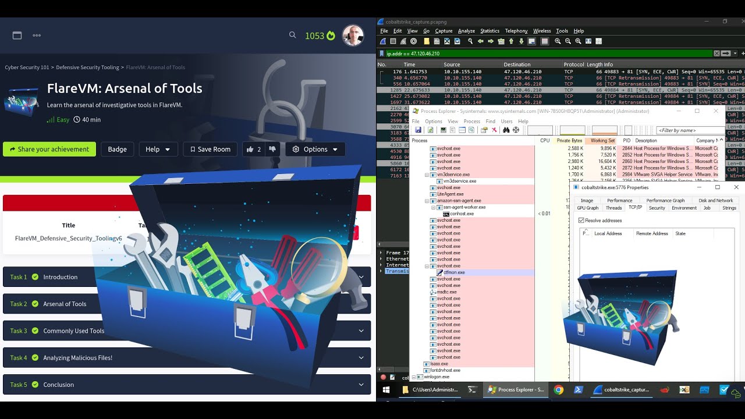
Task: Click Process Explorer refresh now icon
Action: [x=430, y=130]
